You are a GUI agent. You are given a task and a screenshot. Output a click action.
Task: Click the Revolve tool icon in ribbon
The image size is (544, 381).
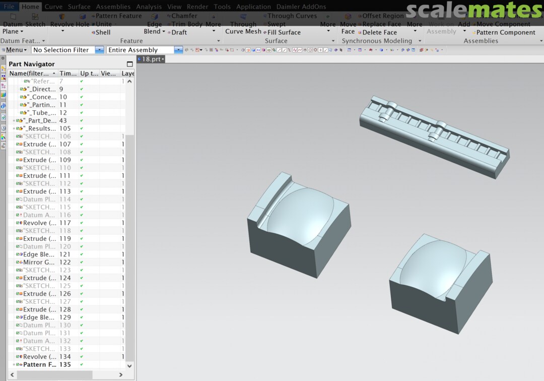[62, 17]
